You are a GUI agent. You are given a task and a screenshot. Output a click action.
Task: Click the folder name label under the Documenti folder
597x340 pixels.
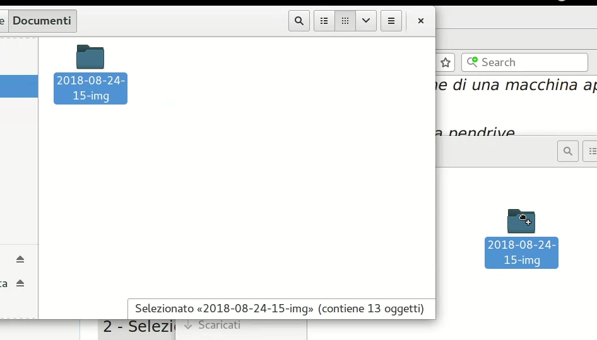click(90, 88)
